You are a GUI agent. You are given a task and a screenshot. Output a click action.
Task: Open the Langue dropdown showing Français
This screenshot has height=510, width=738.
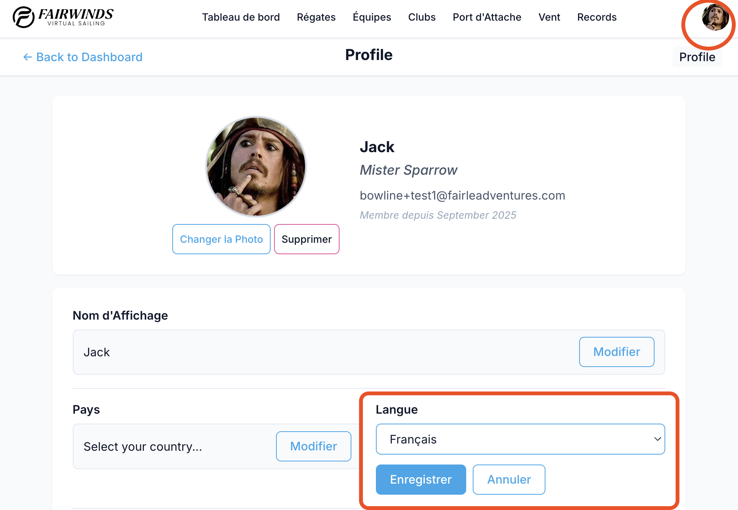click(x=521, y=439)
